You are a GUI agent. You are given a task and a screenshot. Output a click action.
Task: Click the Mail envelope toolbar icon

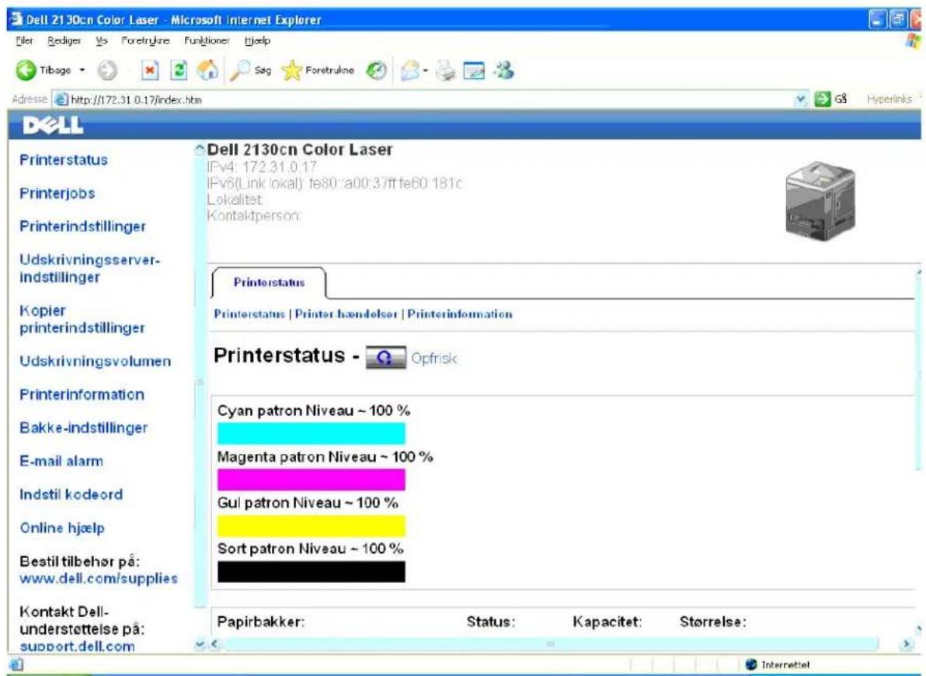tap(410, 71)
